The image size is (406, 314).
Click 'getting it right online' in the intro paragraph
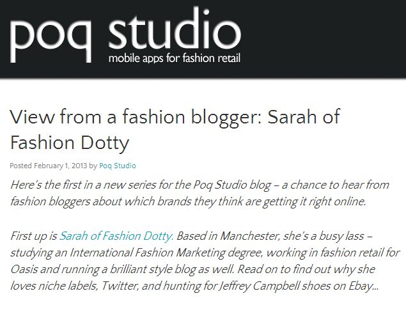[x=314, y=201]
